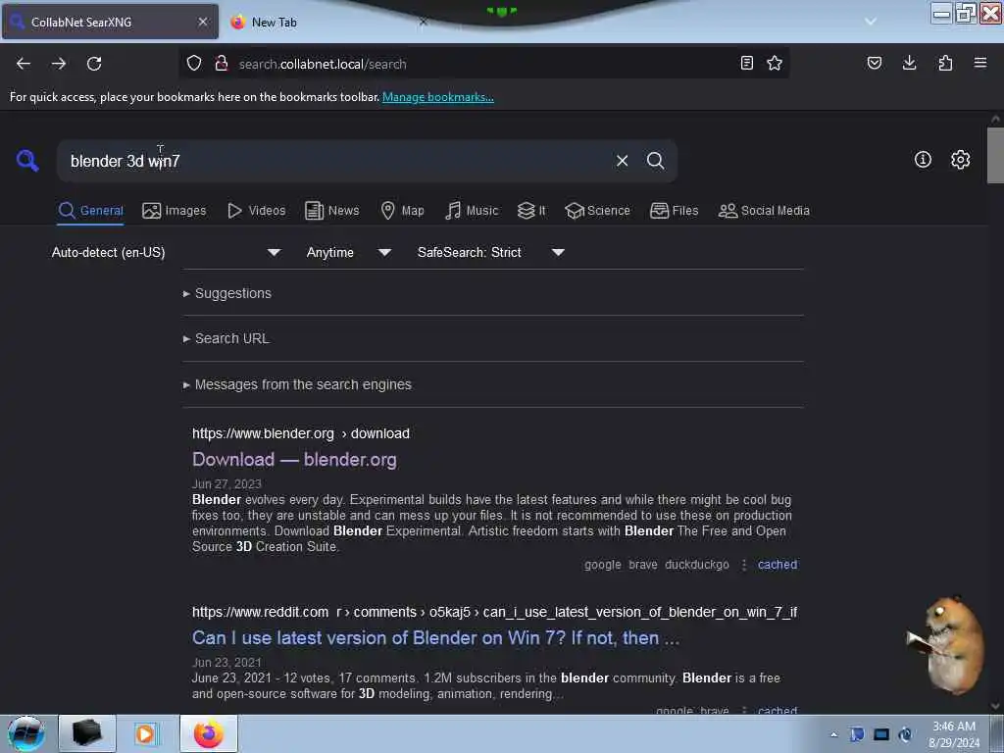
Task: Open the downloads panel
Action: [x=909, y=63]
